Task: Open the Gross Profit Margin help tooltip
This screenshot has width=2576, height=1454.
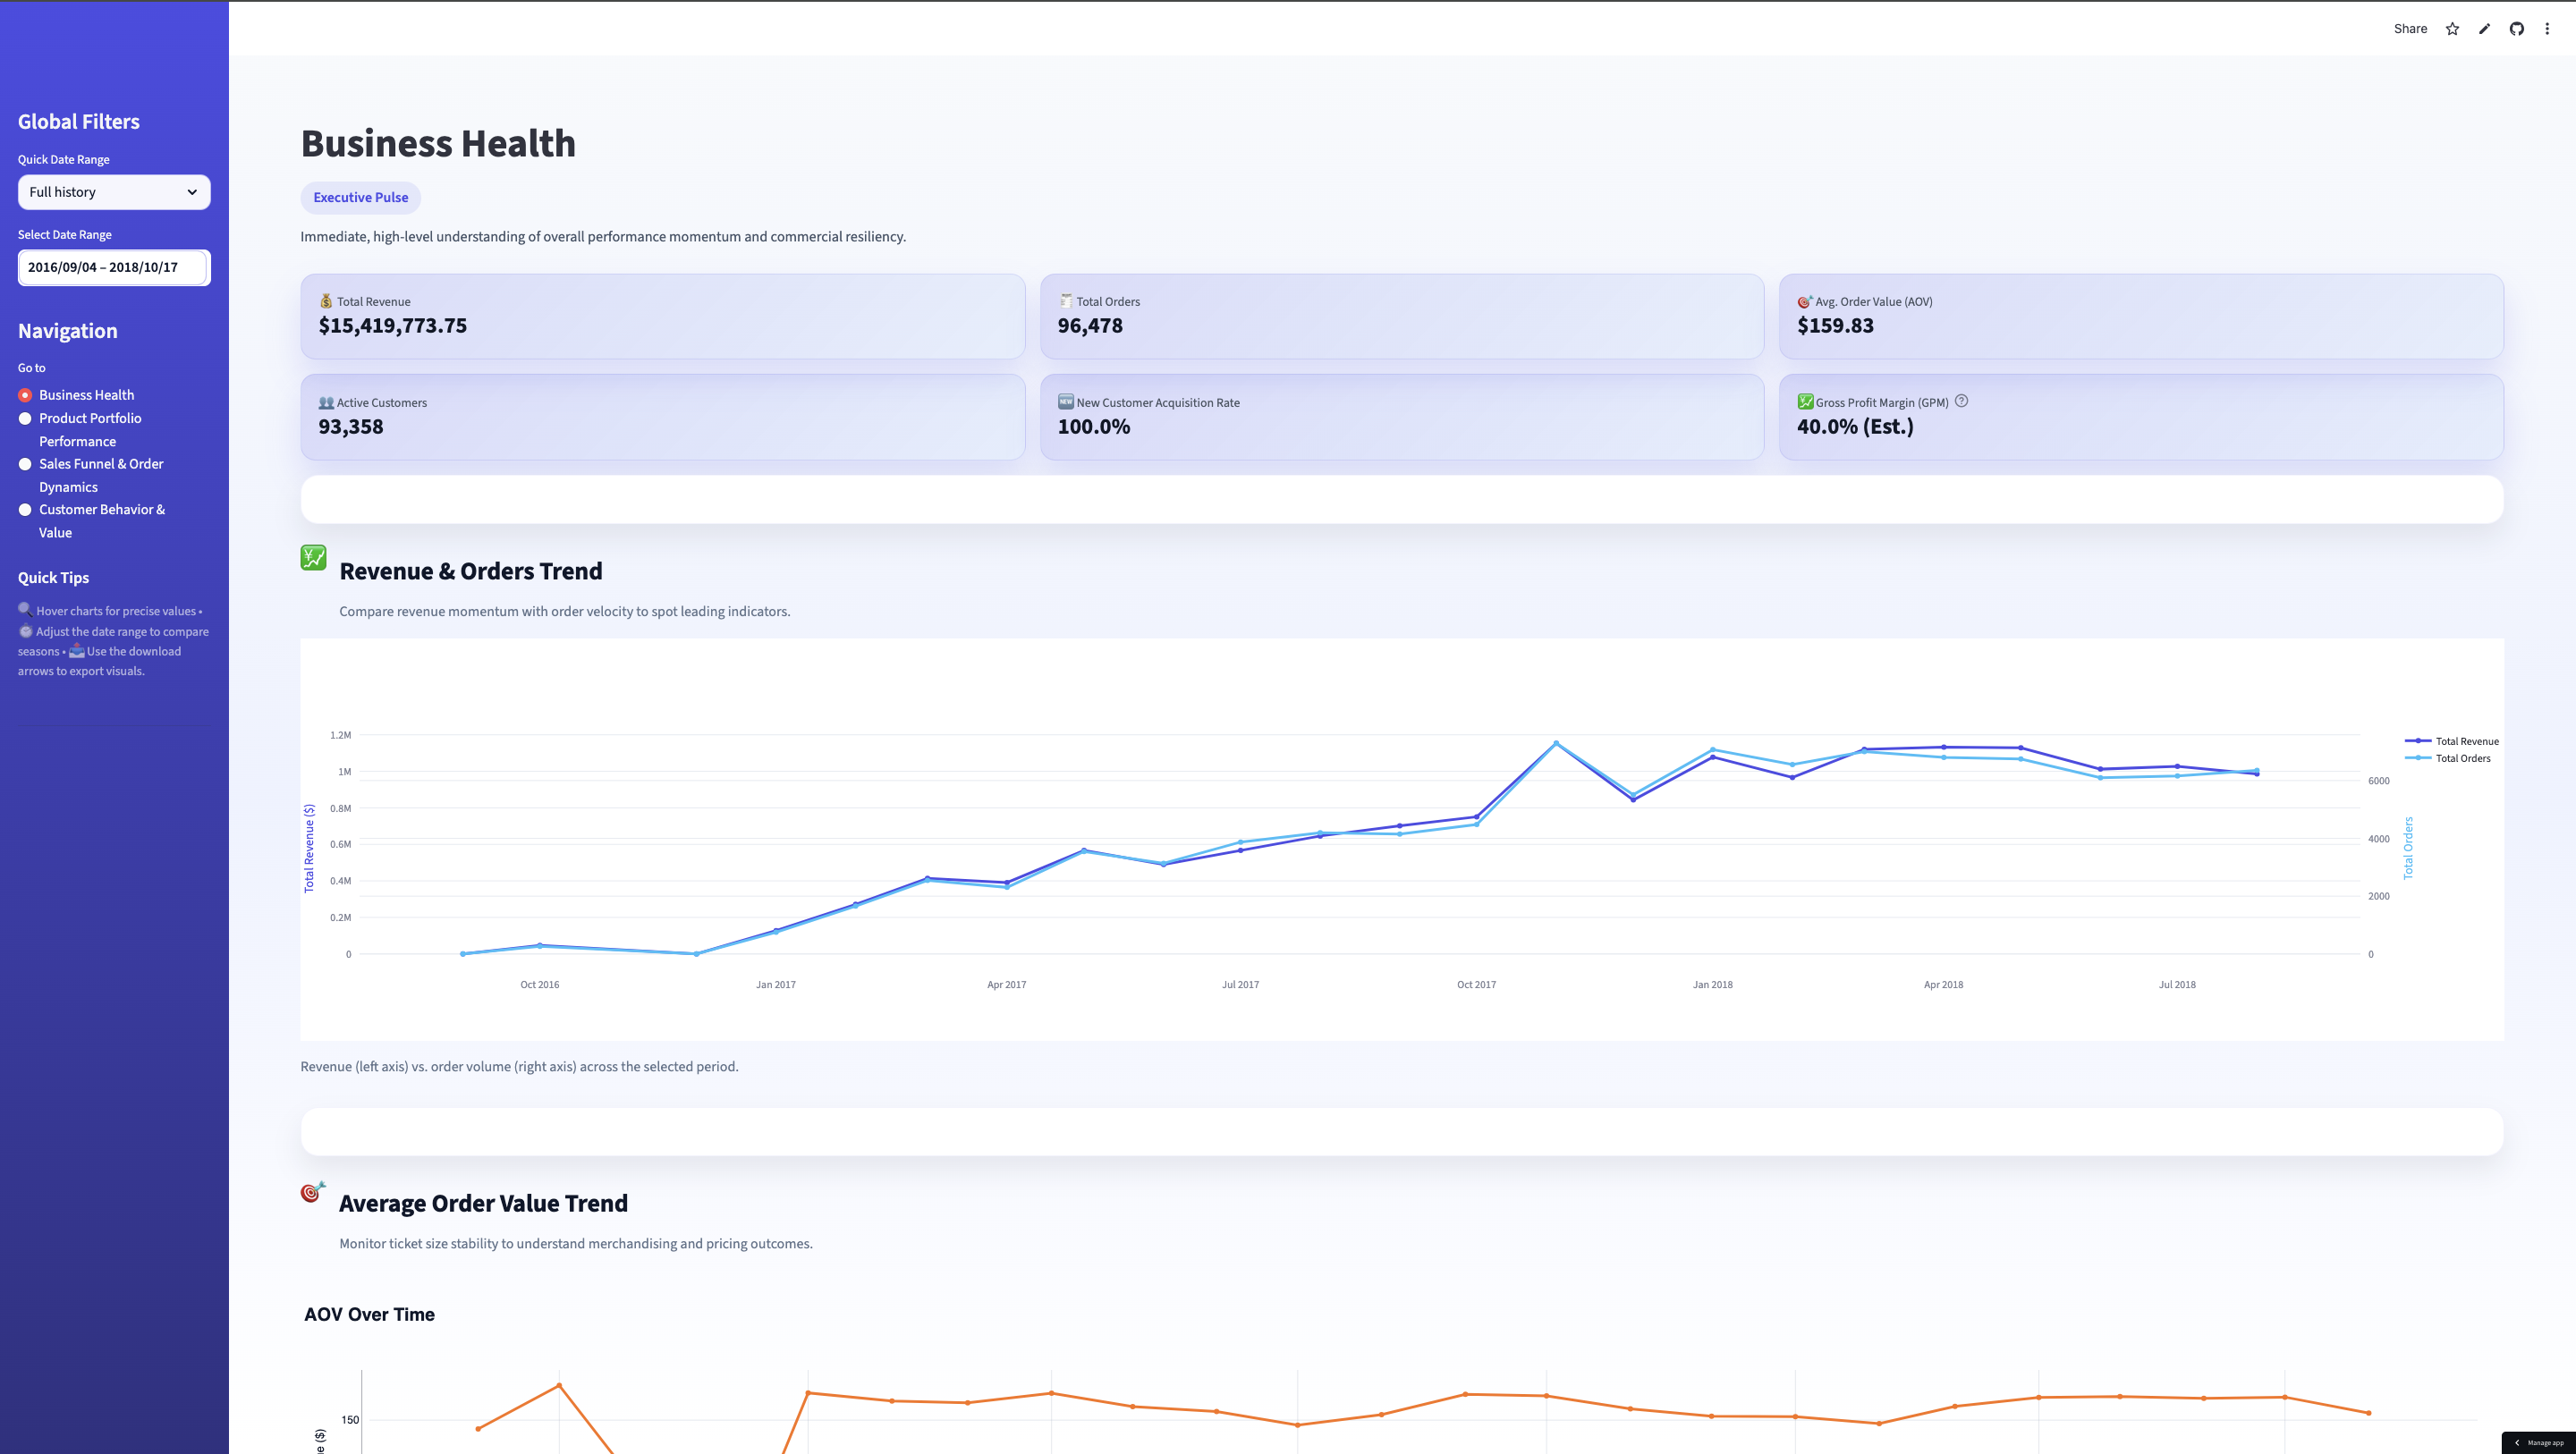Action: click(1961, 401)
